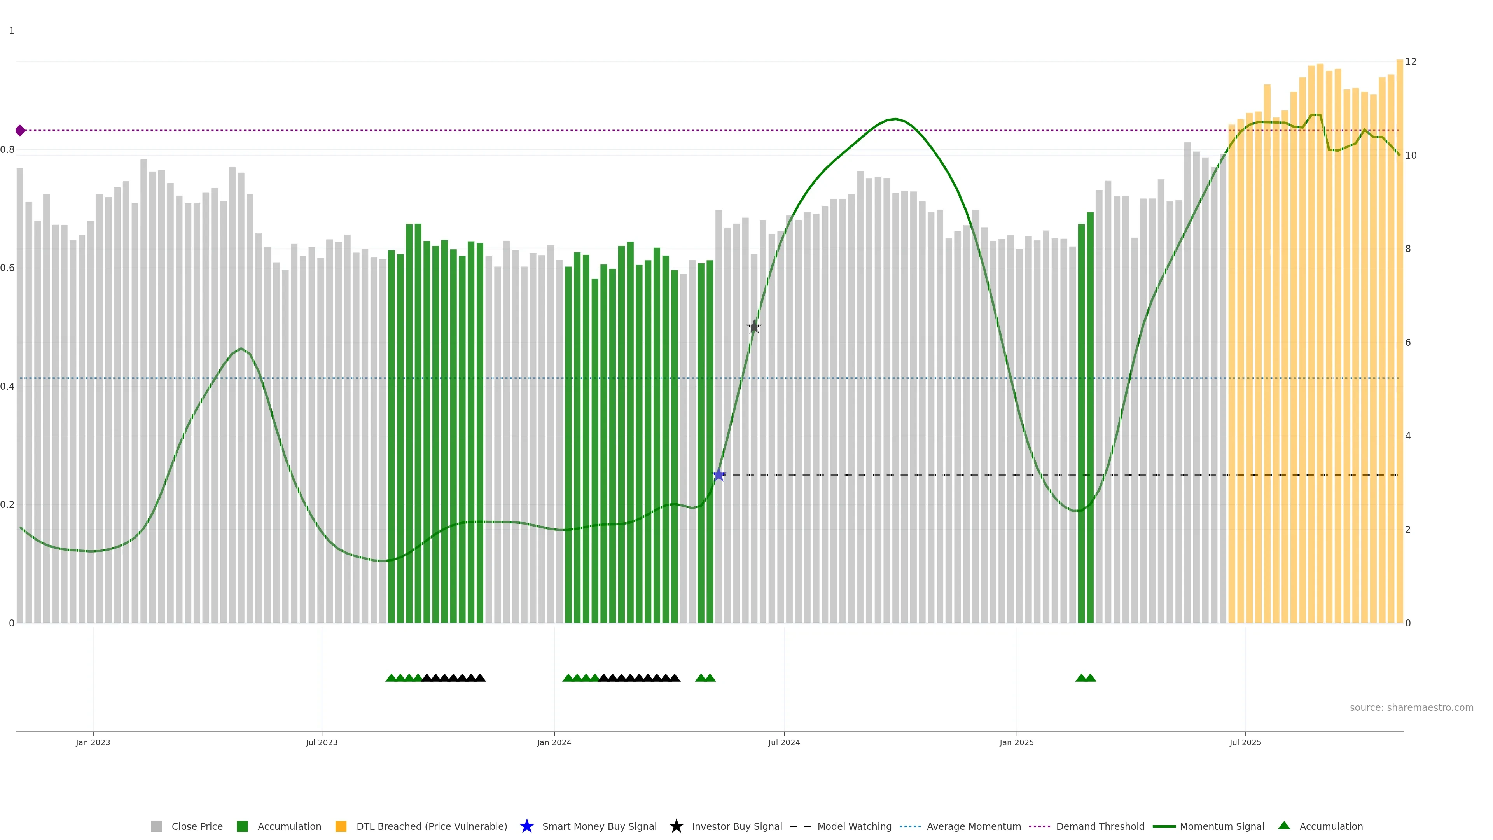Click the Smart Money Buy Signal legend star

(527, 826)
